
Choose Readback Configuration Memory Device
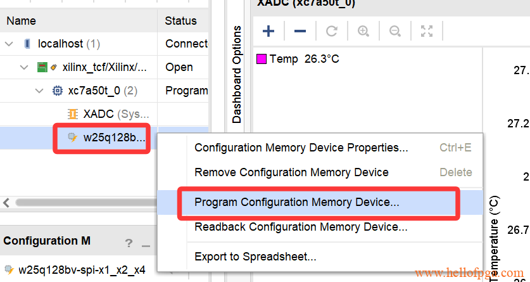click(x=301, y=226)
